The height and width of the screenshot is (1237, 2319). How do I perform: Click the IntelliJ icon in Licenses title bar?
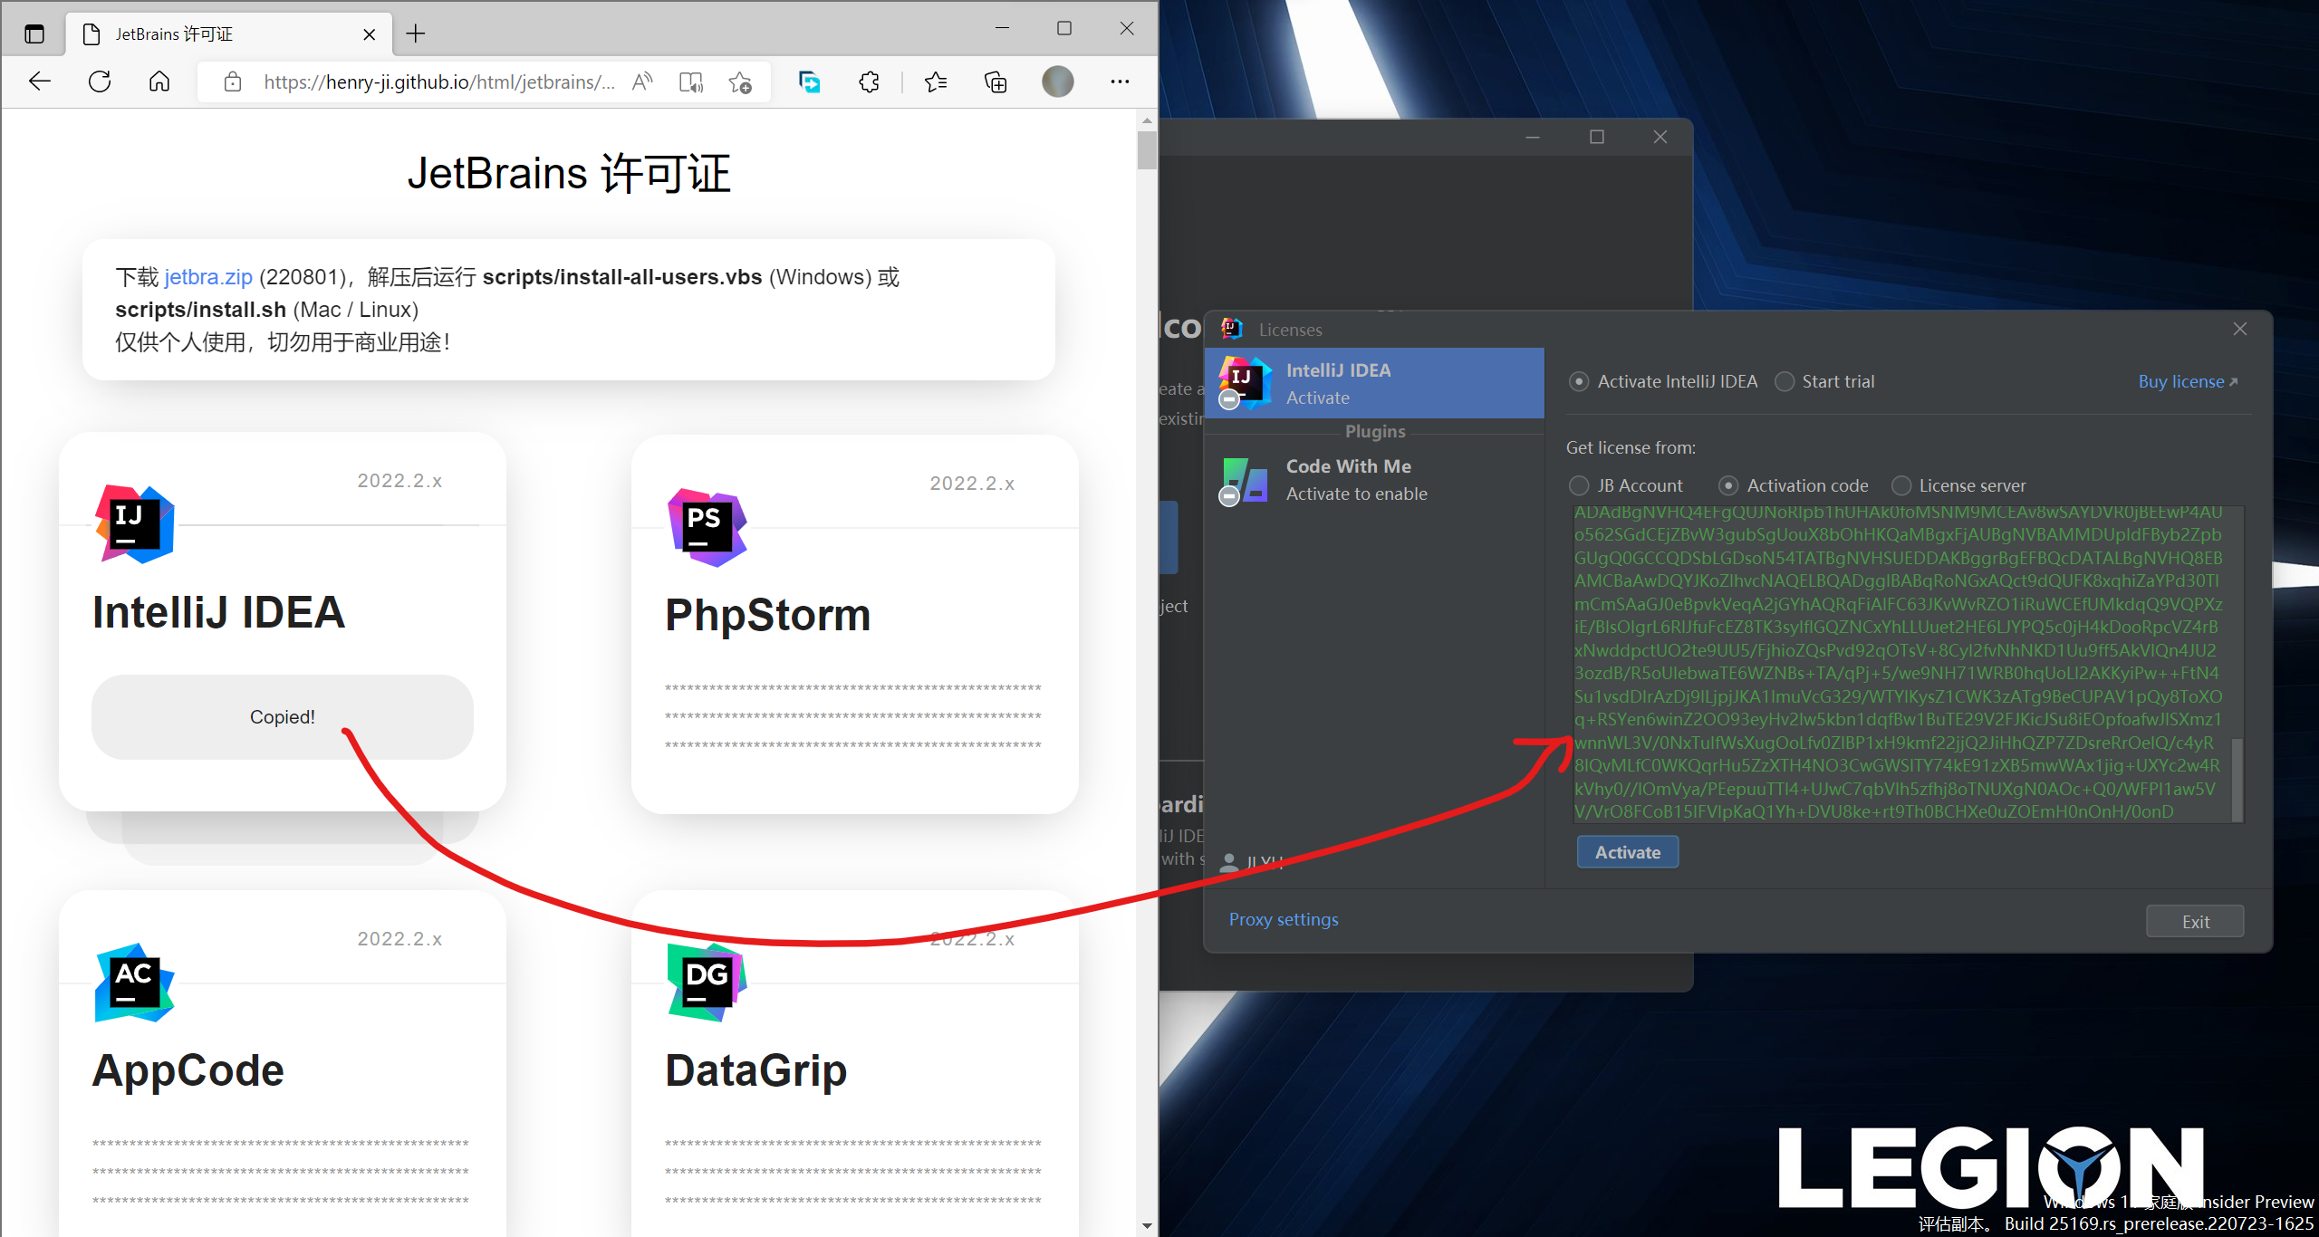pos(1231,329)
